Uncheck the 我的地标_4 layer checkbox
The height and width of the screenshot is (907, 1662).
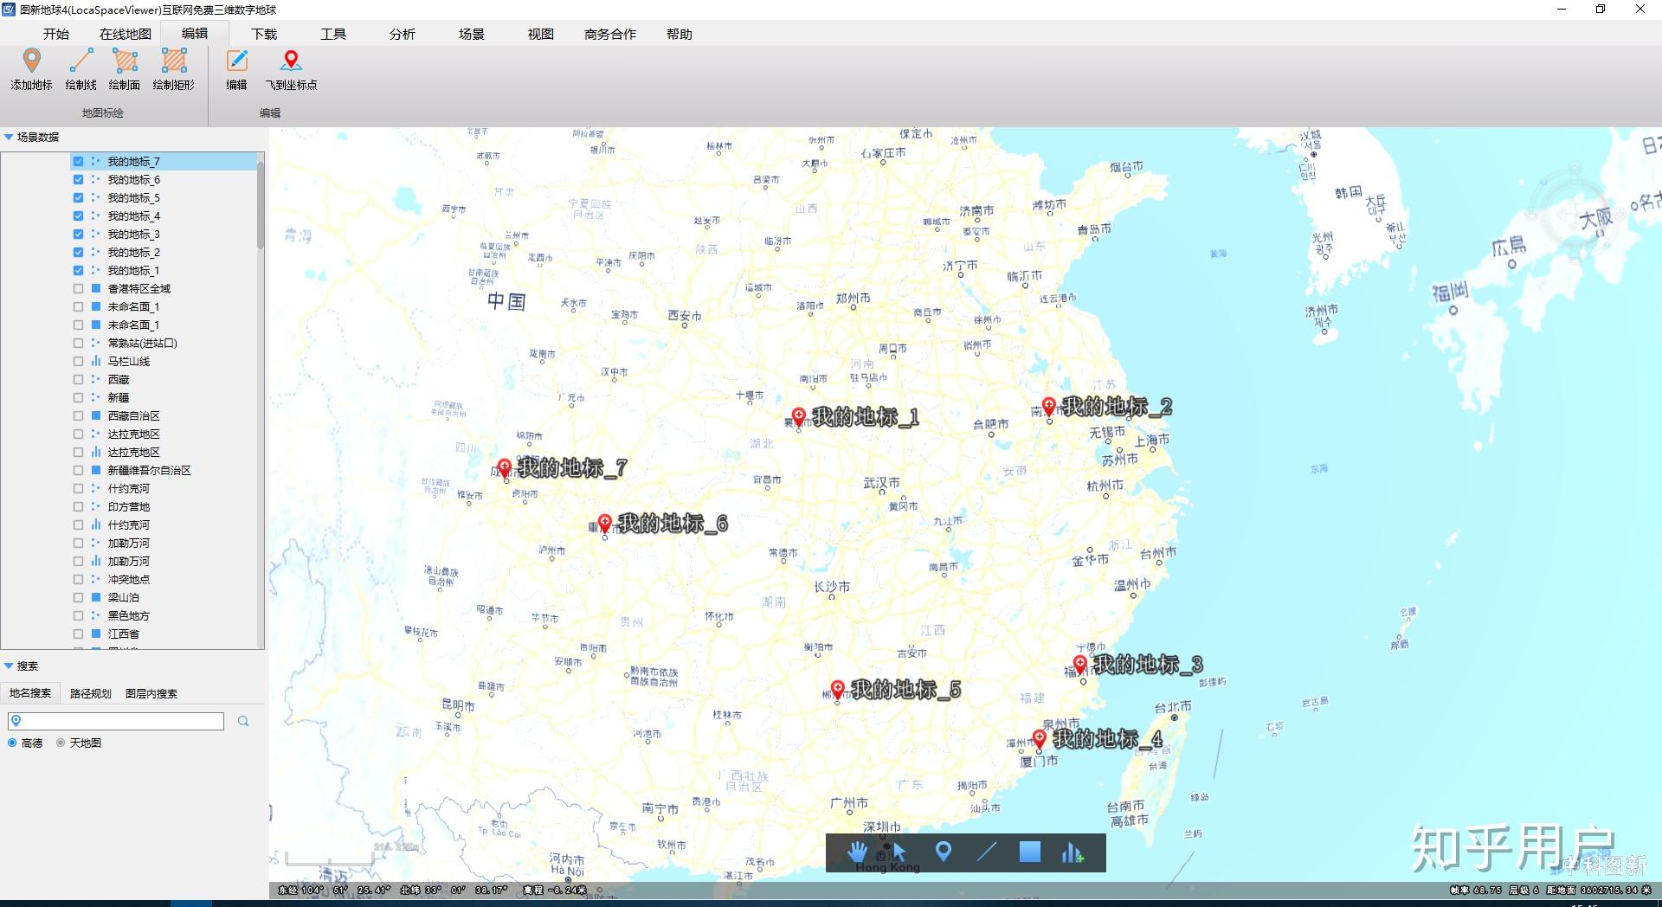[78, 215]
